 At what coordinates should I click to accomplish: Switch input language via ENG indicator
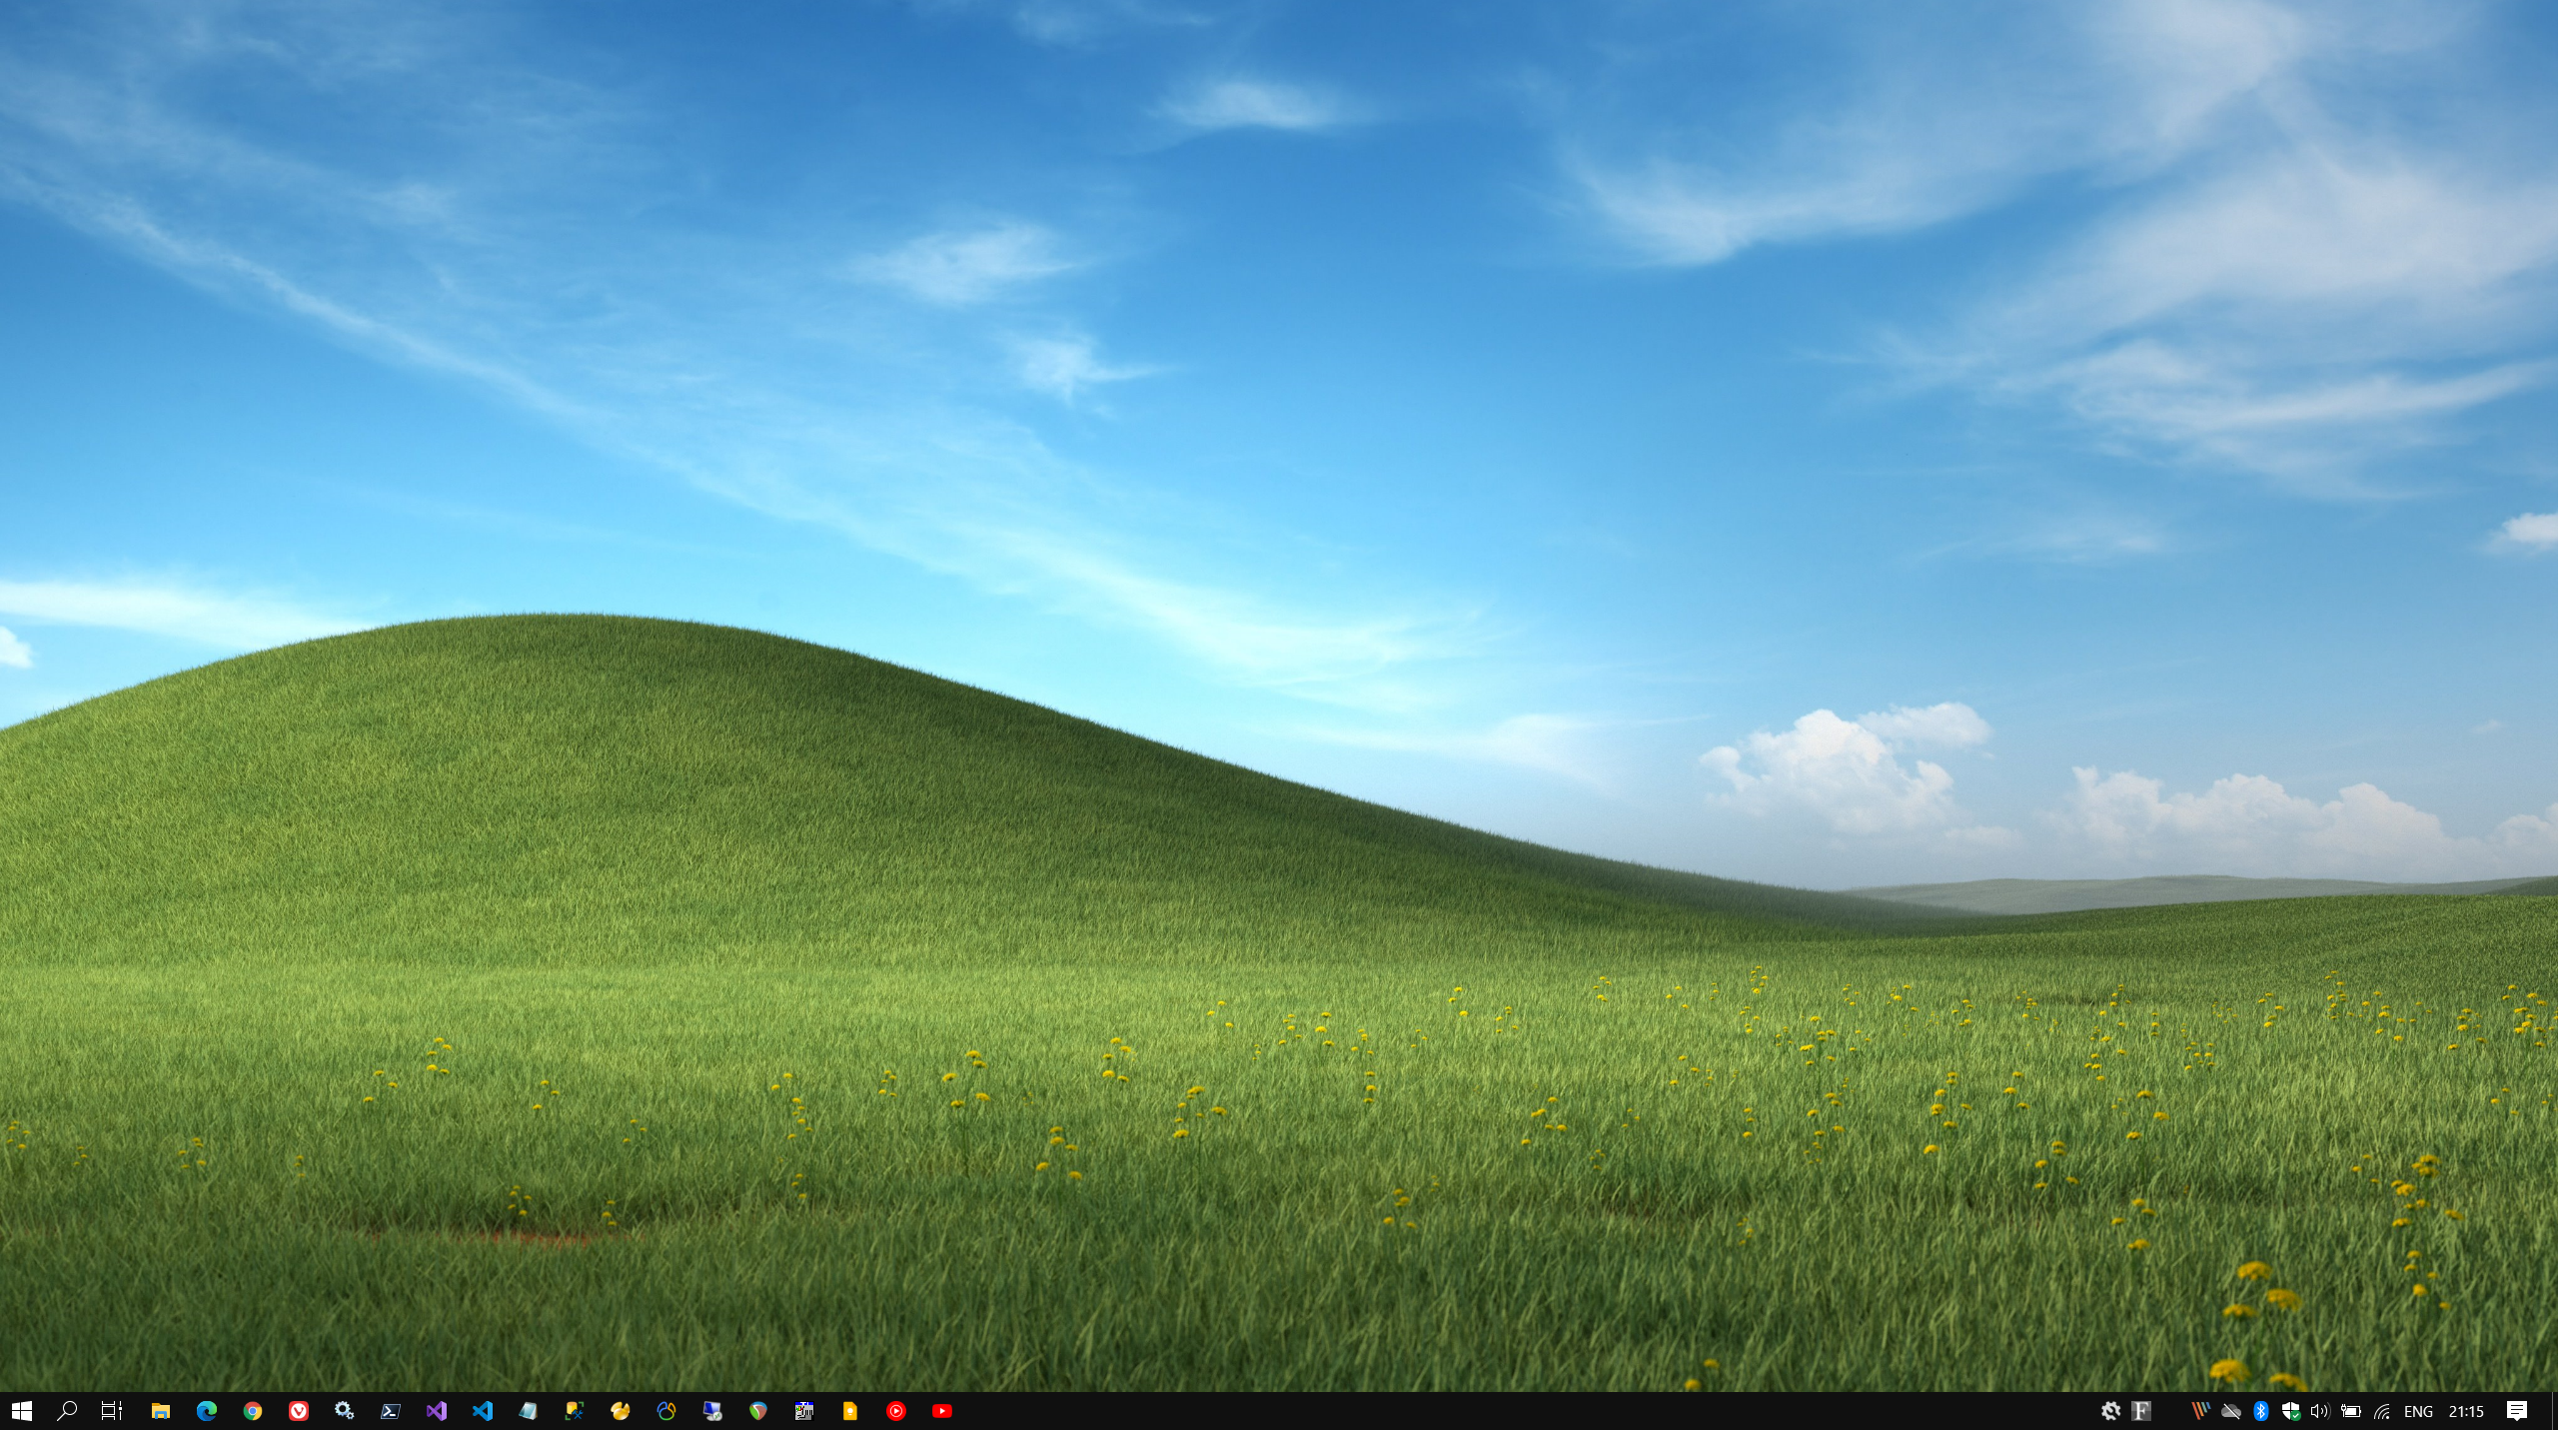tap(2418, 1411)
